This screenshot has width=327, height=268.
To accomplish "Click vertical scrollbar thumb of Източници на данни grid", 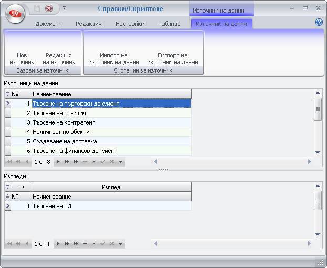I will [x=318, y=109].
